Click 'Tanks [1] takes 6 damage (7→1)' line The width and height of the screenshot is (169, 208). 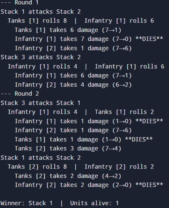68,30
